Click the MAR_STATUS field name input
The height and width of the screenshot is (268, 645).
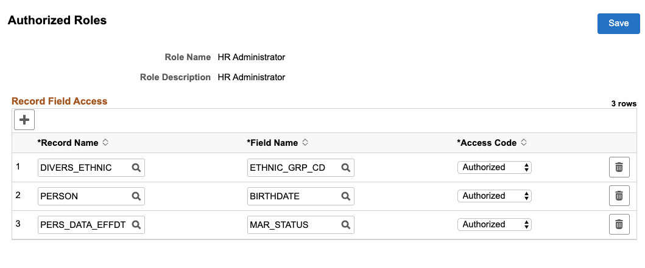tap(293, 225)
